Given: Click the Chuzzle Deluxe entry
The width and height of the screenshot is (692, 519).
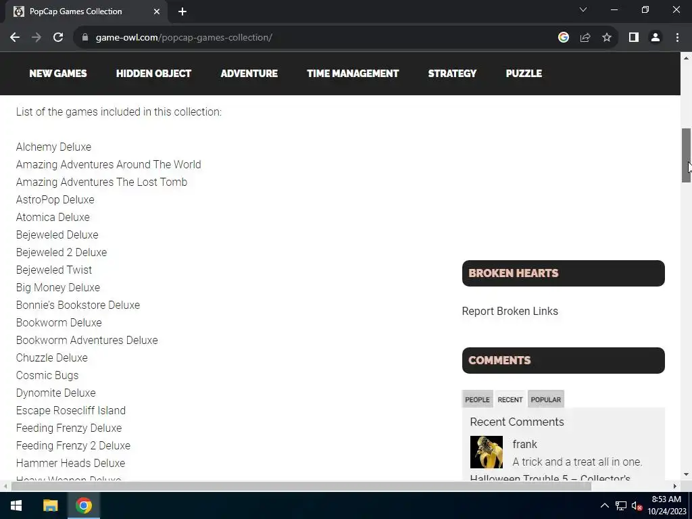Looking at the screenshot, I should (51, 358).
